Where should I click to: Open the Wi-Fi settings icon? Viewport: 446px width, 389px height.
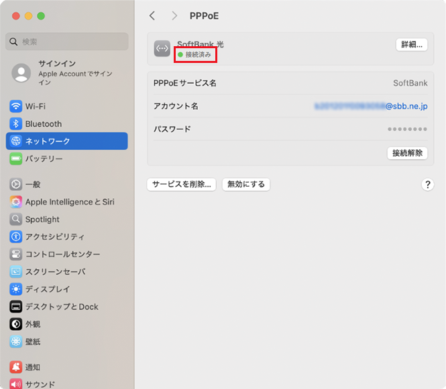click(16, 106)
